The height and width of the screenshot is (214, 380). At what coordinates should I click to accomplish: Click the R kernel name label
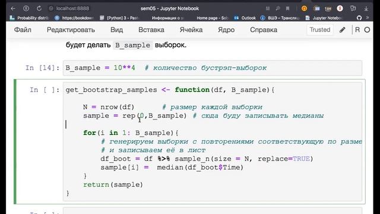[x=357, y=30]
